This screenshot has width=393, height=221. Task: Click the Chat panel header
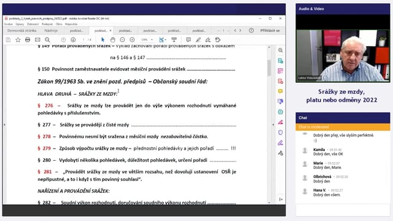[x=343, y=118]
